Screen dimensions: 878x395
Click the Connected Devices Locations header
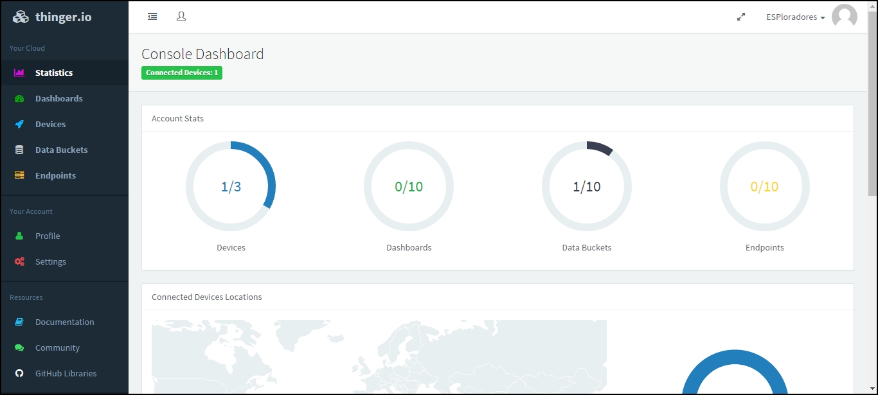coord(497,297)
